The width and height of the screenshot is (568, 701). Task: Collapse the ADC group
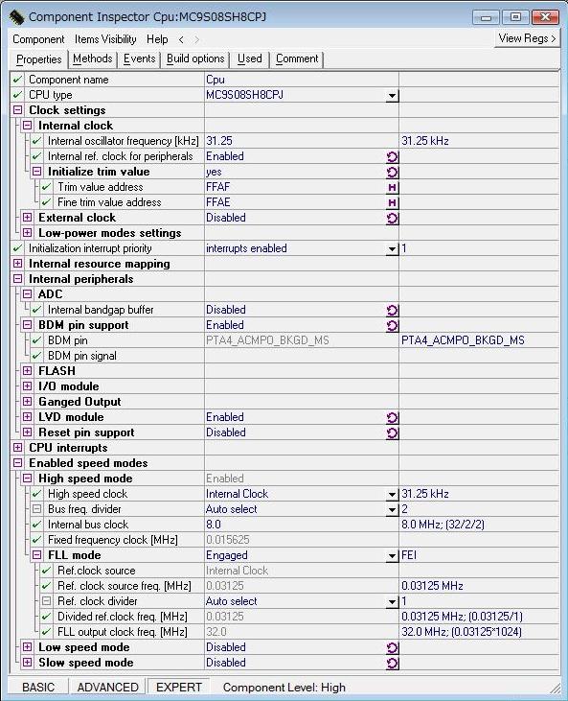click(x=27, y=293)
